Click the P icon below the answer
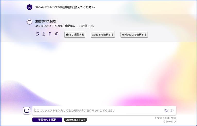Viewport: 197px width, 126px height. [x=50, y=34]
